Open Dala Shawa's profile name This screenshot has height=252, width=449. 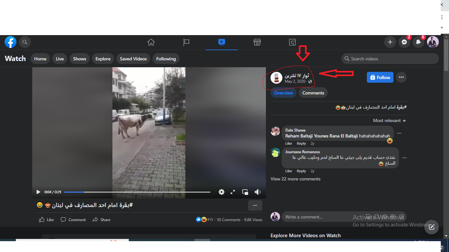coord(295,130)
